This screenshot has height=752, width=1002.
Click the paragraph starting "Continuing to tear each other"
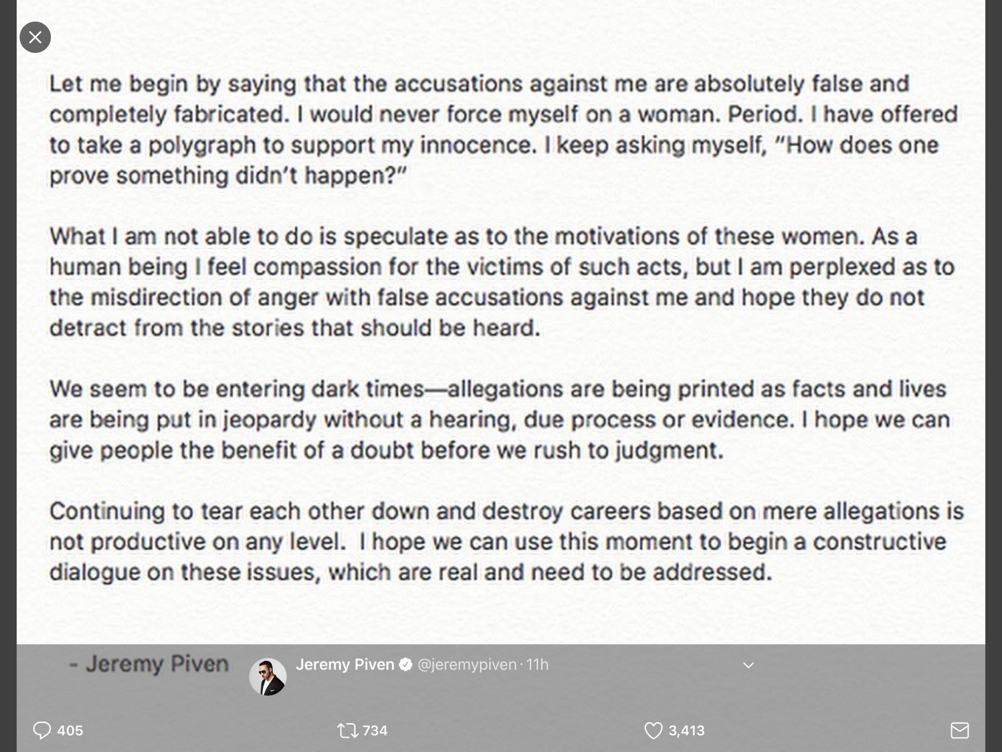pyautogui.click(x=507, y=541)
